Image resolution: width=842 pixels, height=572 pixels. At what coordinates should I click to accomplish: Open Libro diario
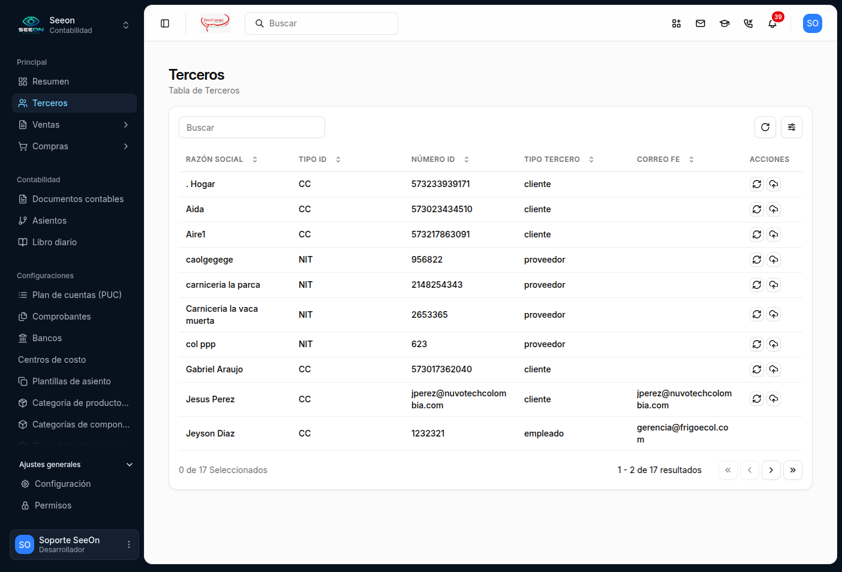coord(74,242)
